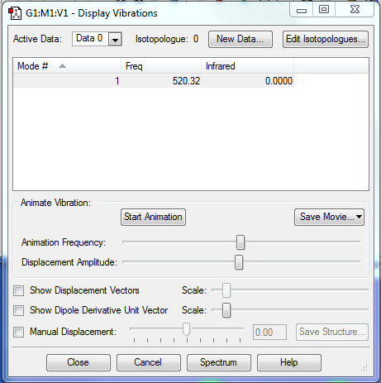
Task: Click the Displacement Vectors Scale slider handle
Action: (226, 290)
